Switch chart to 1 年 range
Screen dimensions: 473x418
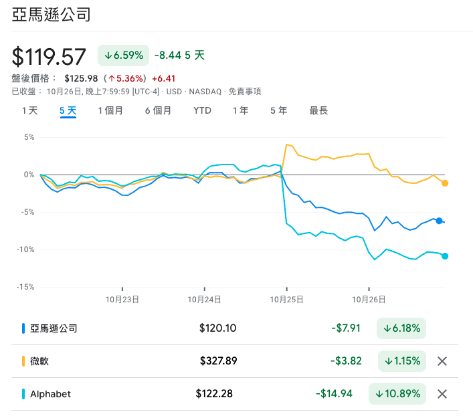click(x=240, y=110)
